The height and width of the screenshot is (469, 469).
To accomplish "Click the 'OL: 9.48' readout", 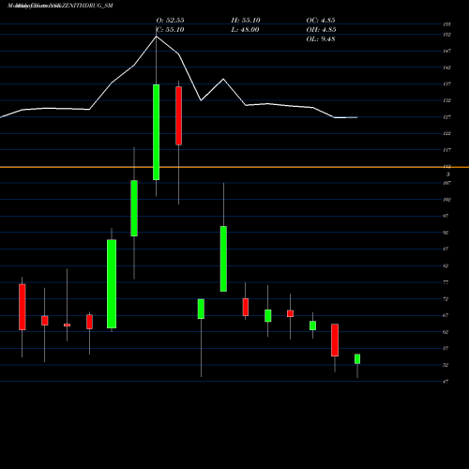I will (x=321, y=38).
